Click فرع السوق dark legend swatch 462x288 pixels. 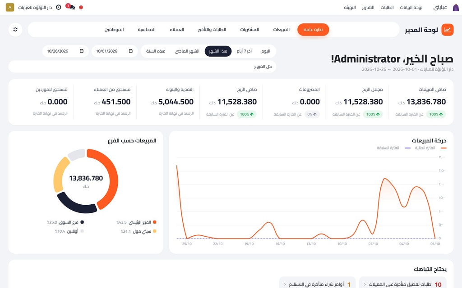tap(82, 222)
